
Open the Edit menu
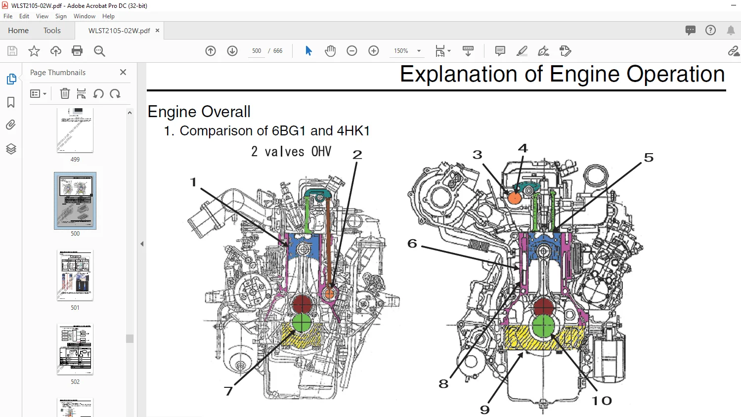[x=24, y=16]
